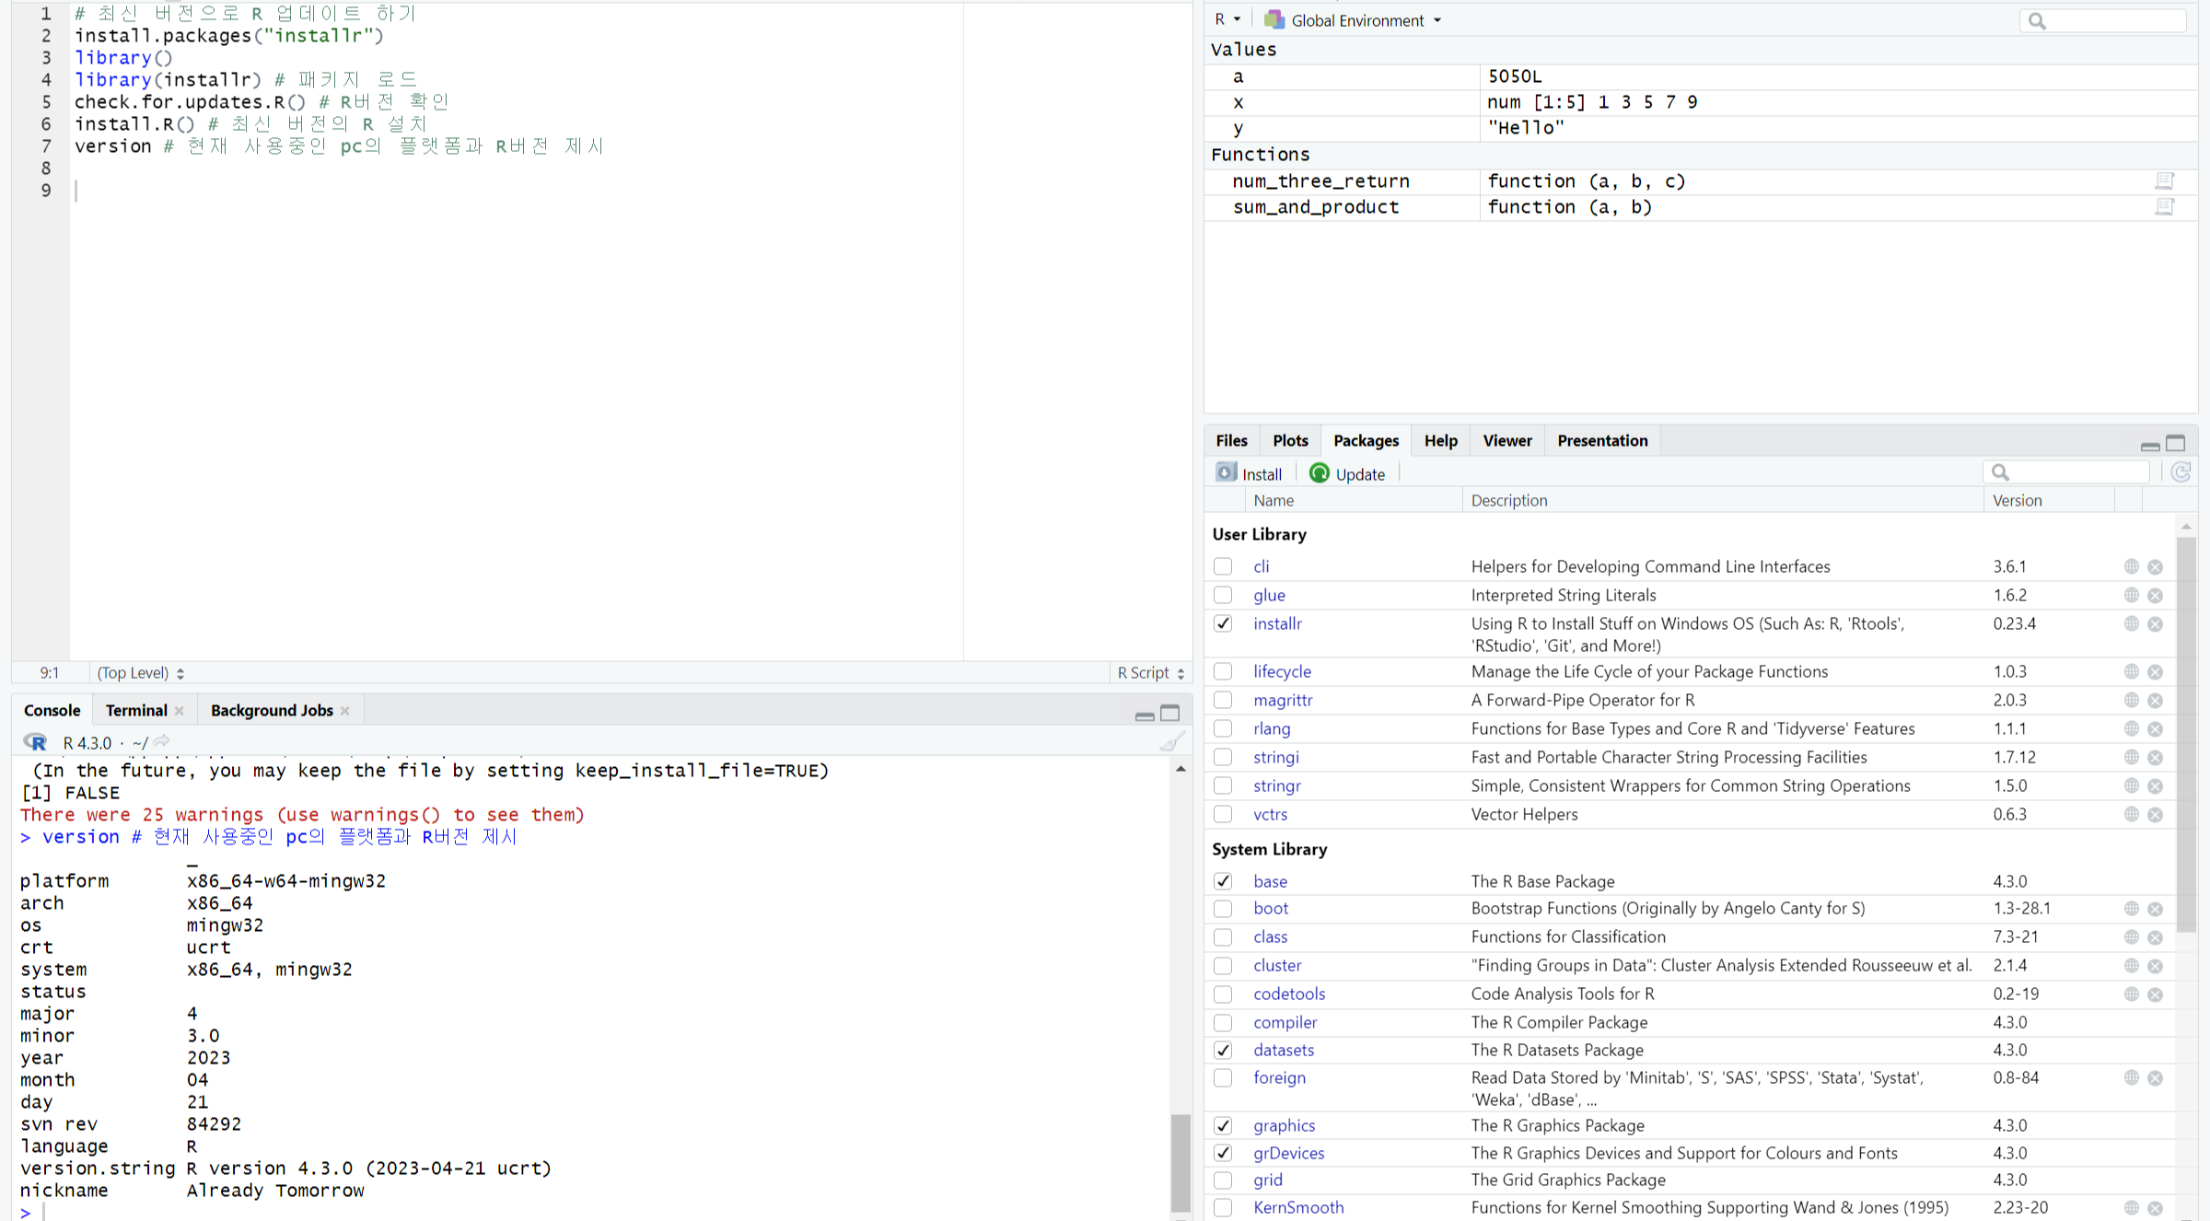
Task: Load the magrittr package checkbox
Action: [1223, 700]
